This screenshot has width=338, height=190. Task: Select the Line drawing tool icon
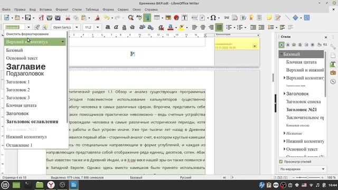point(287,17)
